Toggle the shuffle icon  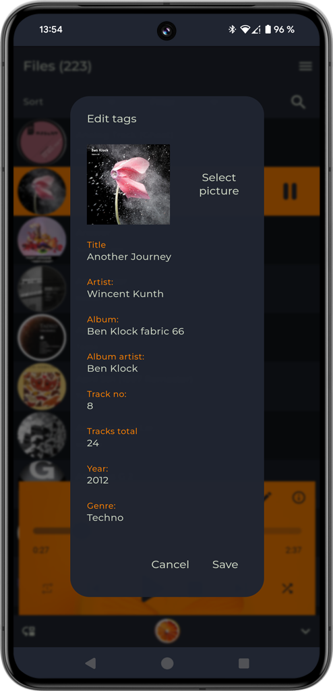tap(287, 588)
